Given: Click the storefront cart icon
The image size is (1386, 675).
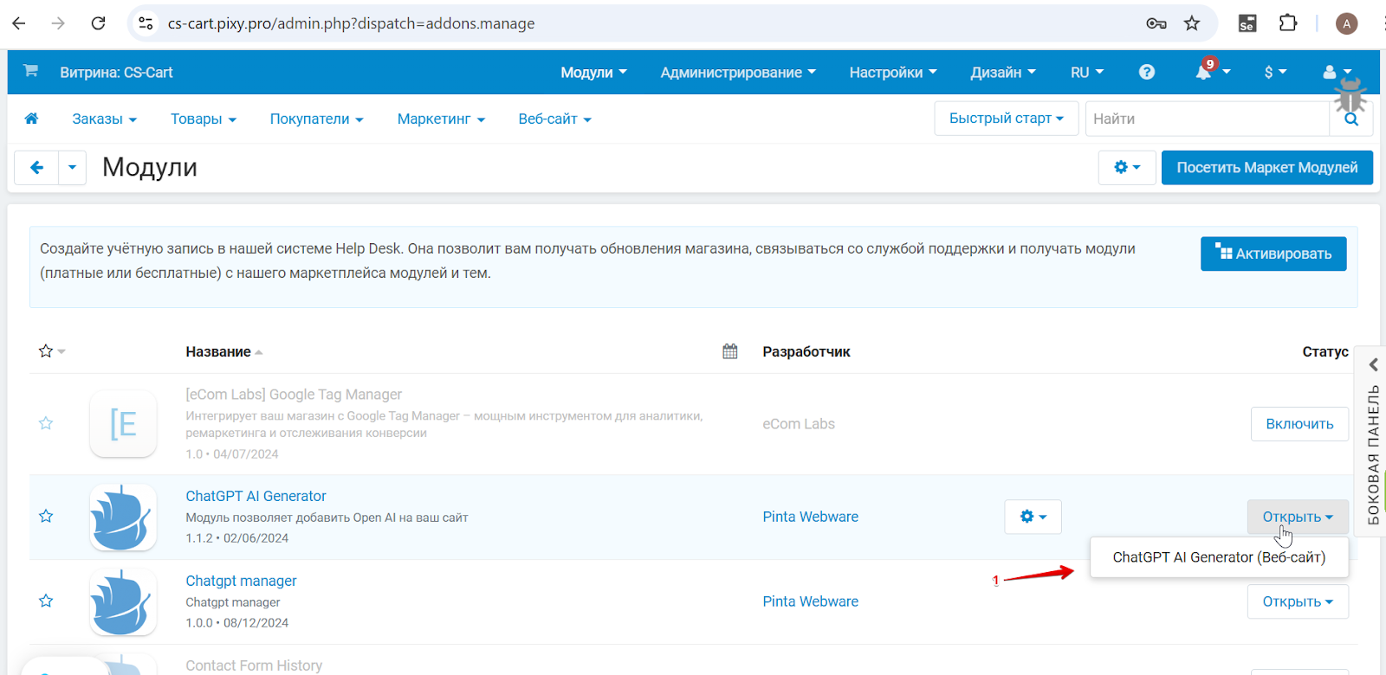Looking at the screenshot, I should pyautogui.click(x=30, y=71).
